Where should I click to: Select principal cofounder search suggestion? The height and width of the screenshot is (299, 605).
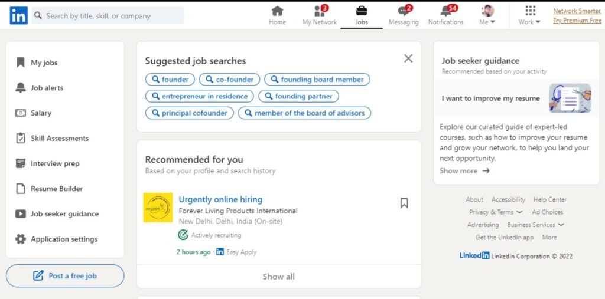point(190,113)
